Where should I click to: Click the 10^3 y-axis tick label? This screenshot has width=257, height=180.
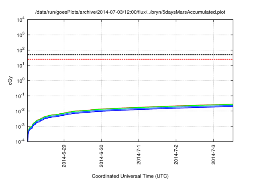click(20, 35)
